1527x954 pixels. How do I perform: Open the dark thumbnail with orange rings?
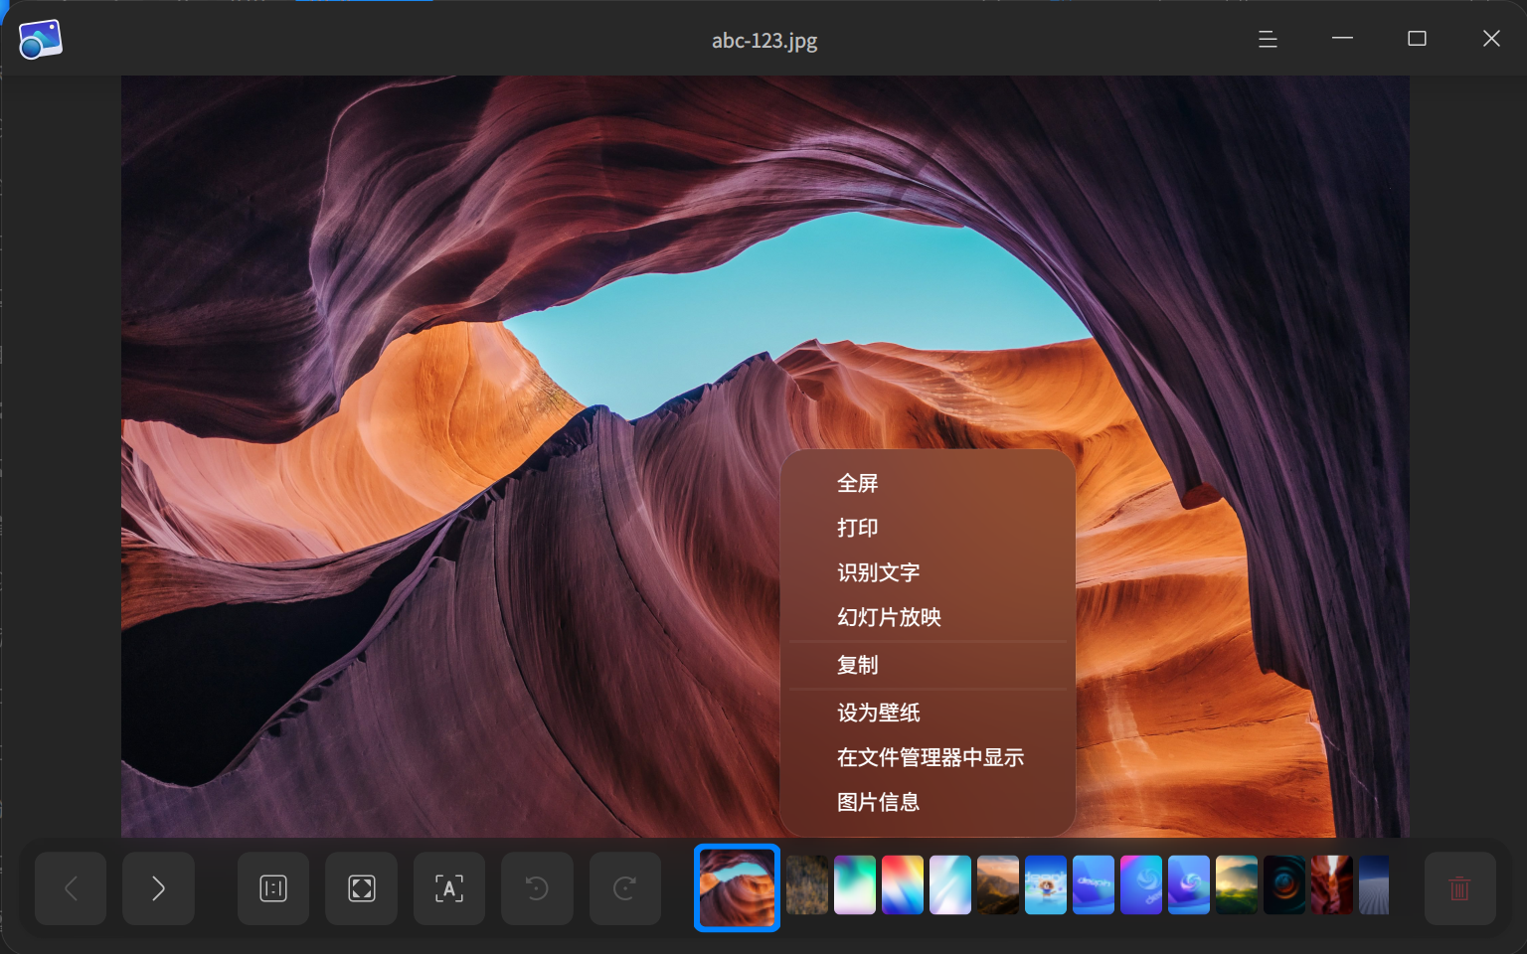click(x=1284, y=884)
